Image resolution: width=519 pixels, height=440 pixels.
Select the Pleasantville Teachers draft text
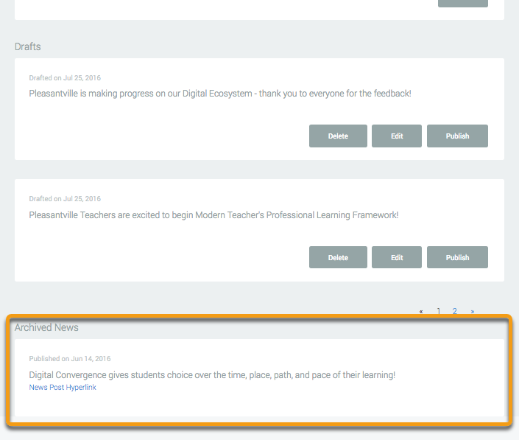pyautogui.click(x=213, y=215)
